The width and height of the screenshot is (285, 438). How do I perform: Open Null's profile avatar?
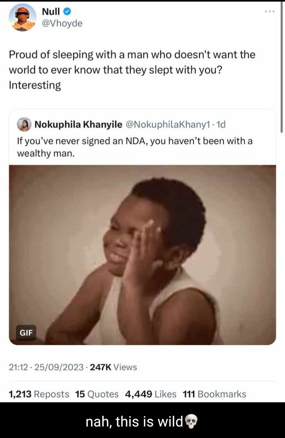(23, 17)
